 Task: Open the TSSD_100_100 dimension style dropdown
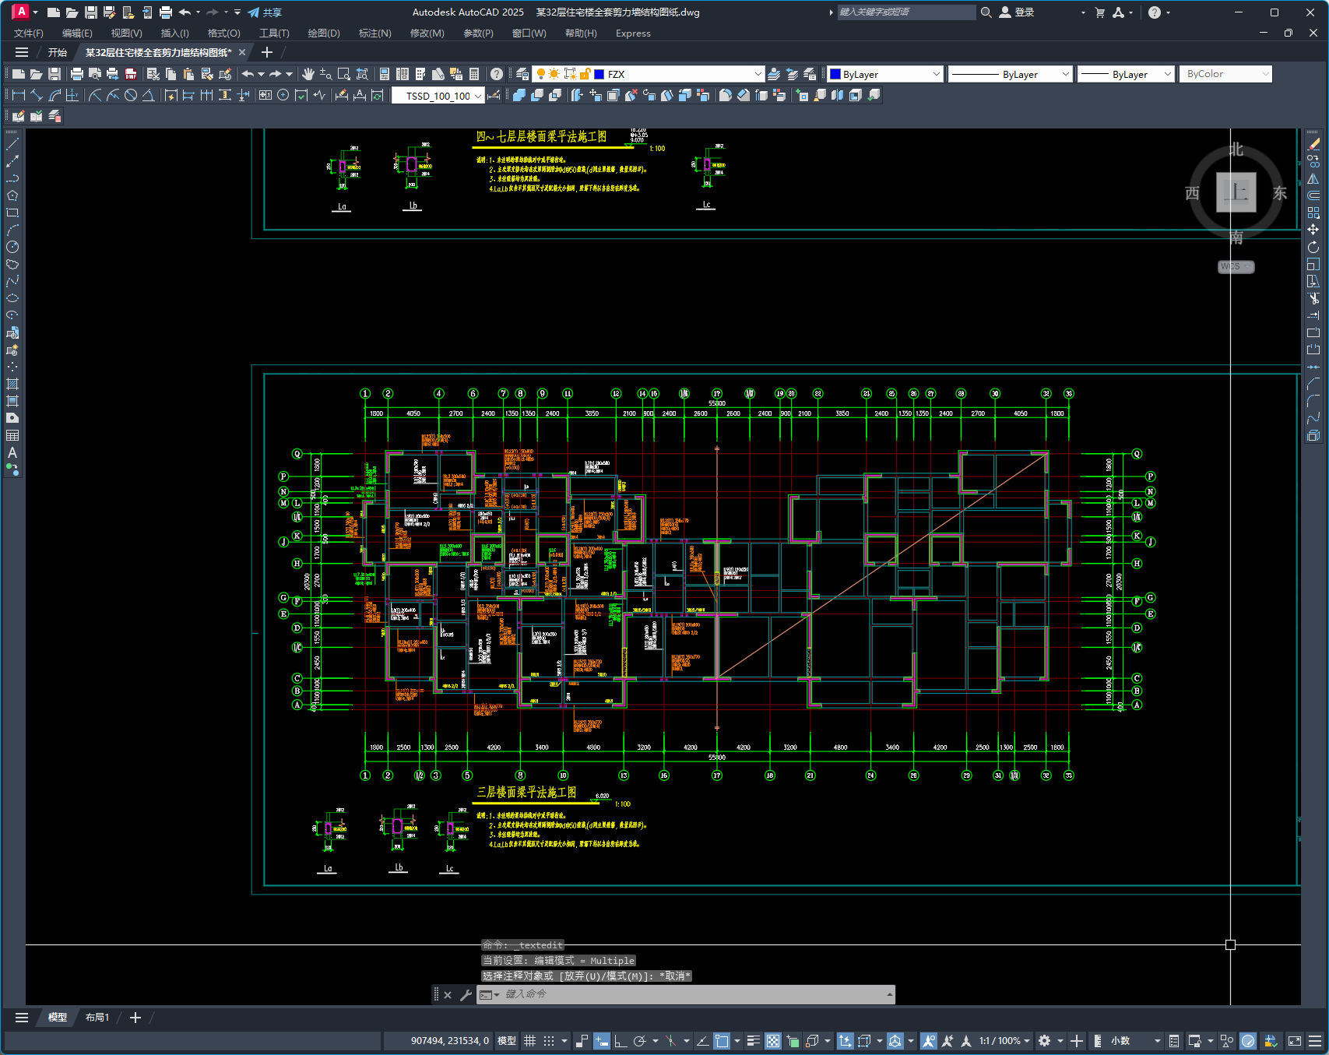438,96
